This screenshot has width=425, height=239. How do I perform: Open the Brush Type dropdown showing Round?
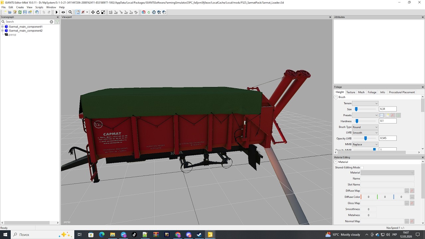[365, 127]
